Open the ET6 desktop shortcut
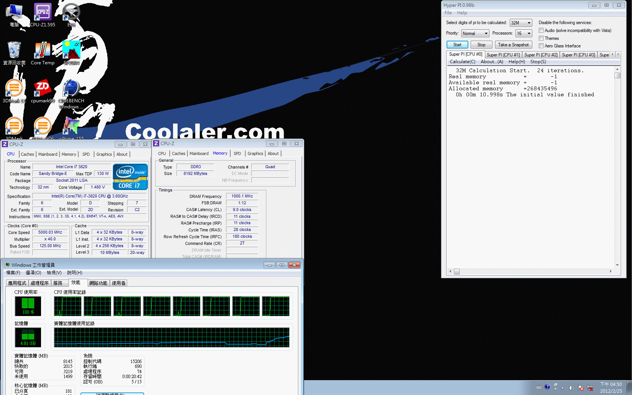632x395 pixels. pos(71,15)
